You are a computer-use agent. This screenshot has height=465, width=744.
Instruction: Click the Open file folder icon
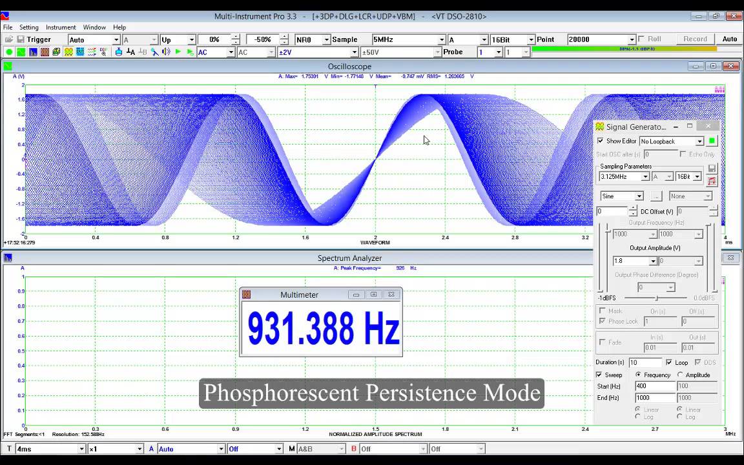(x=8, y=39)
